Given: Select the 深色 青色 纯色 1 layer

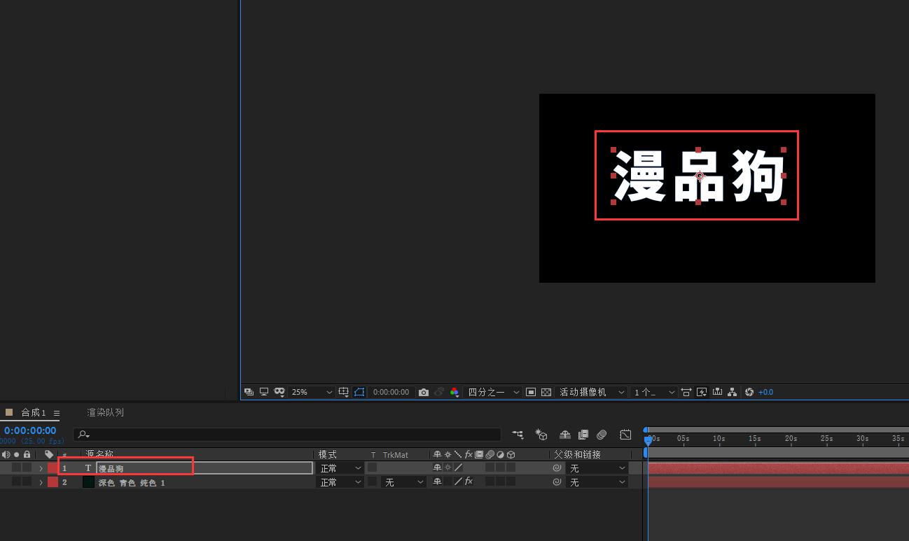Looking at the screenshot, I should [132, 482].
